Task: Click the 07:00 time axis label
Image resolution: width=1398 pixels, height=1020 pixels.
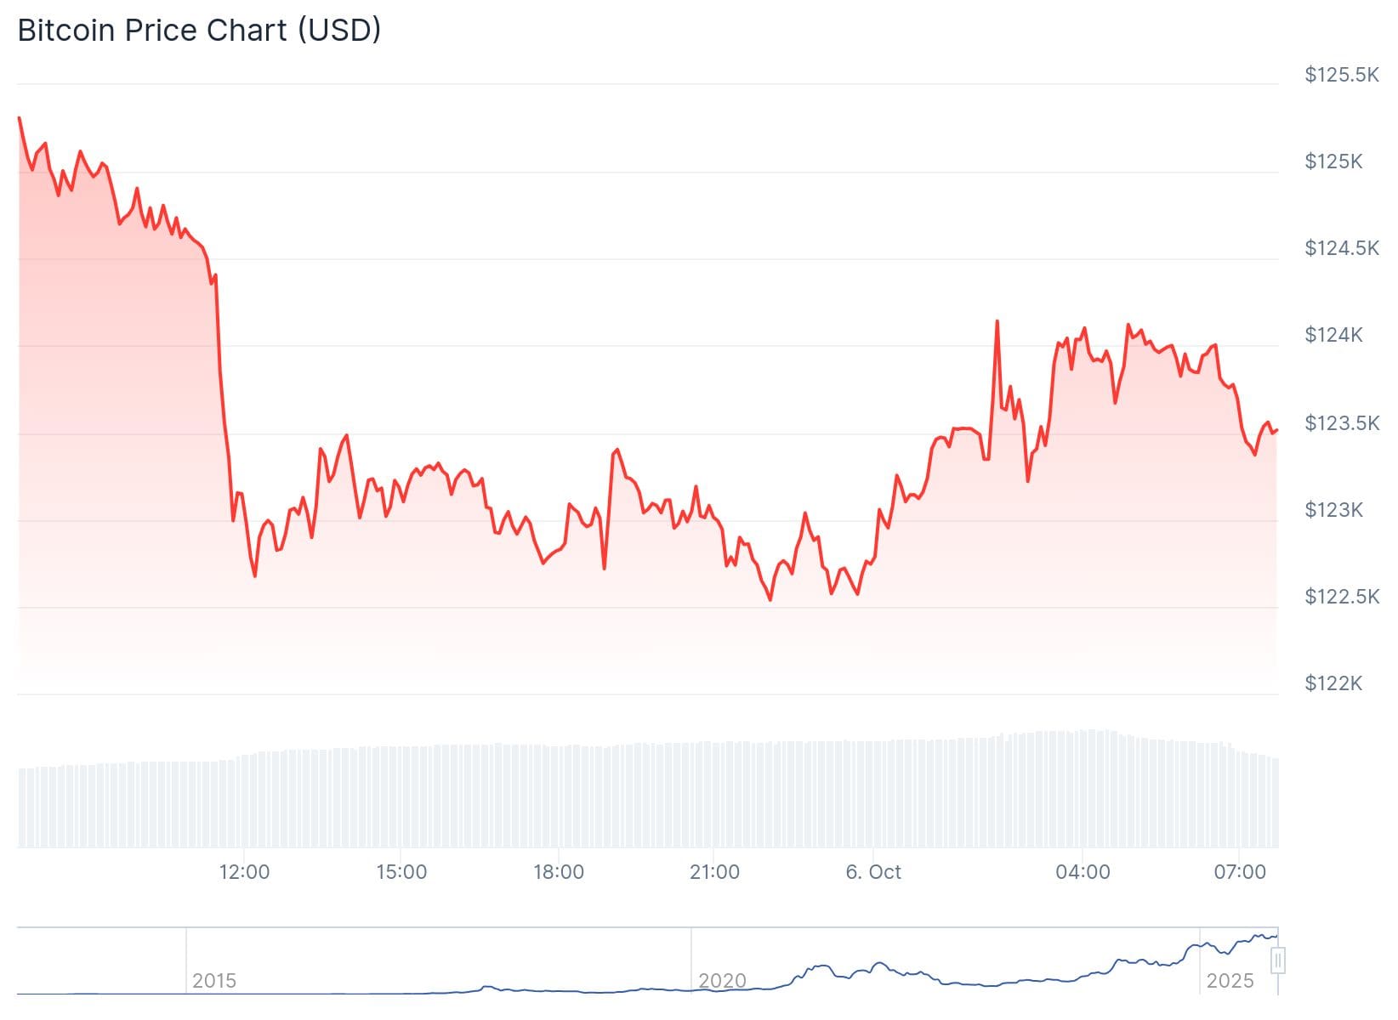Action: tap(1240, 872)
